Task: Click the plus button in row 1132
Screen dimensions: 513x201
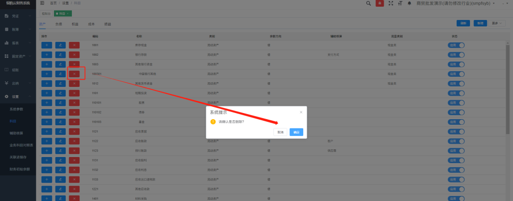Action: click(x=47, y=170)
